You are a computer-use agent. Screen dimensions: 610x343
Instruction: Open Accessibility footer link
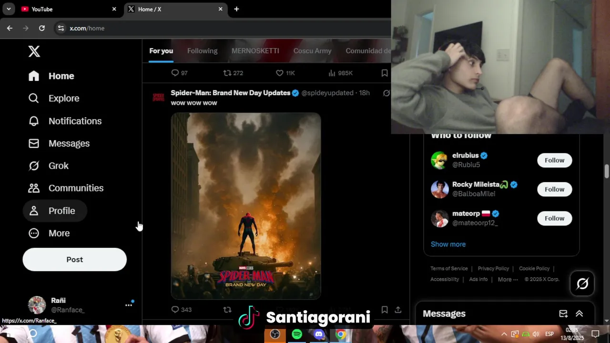pyautogui.click(x=445, y=279)
